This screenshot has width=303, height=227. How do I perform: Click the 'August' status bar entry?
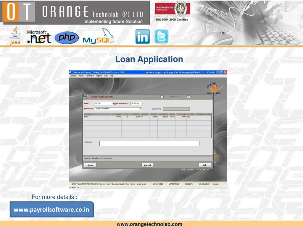point(216,184)
